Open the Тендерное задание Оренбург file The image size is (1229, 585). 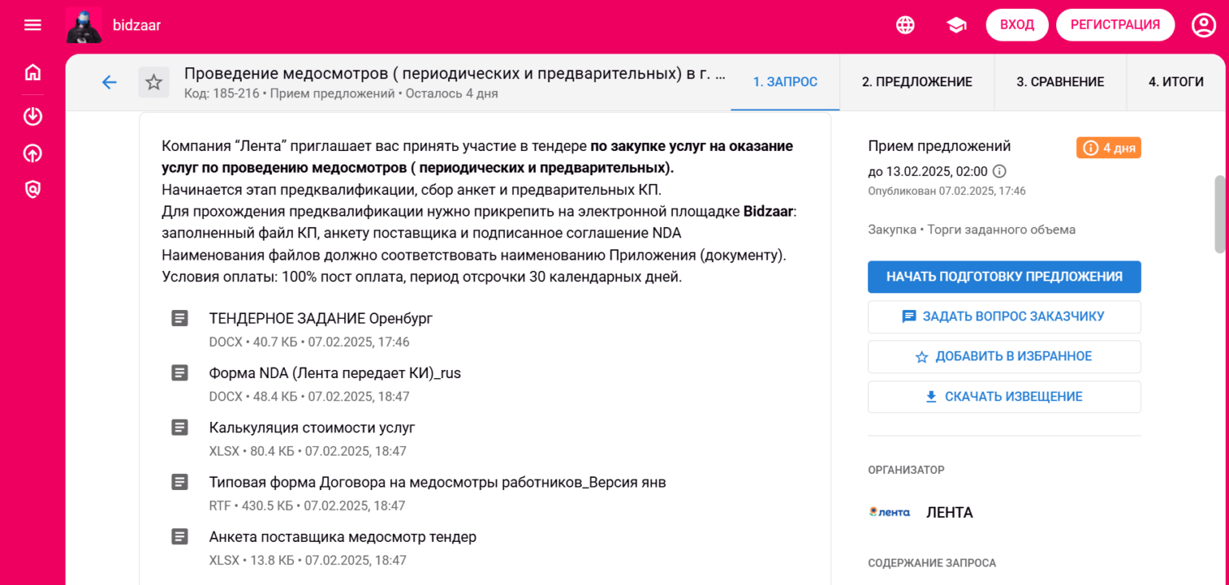[320, 318]
